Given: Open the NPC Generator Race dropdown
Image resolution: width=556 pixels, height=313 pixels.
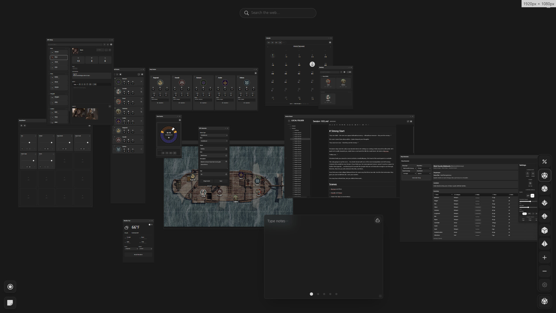Looking at the screenshot, I should click(214, 141).
